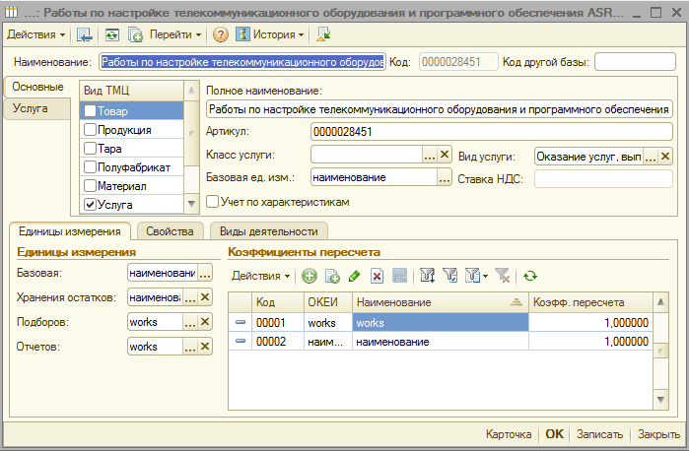The height and width of the screenshot is (451, 689).
Task: Enable Учет по характеристикам checkbox
Action: coord(213,201)
